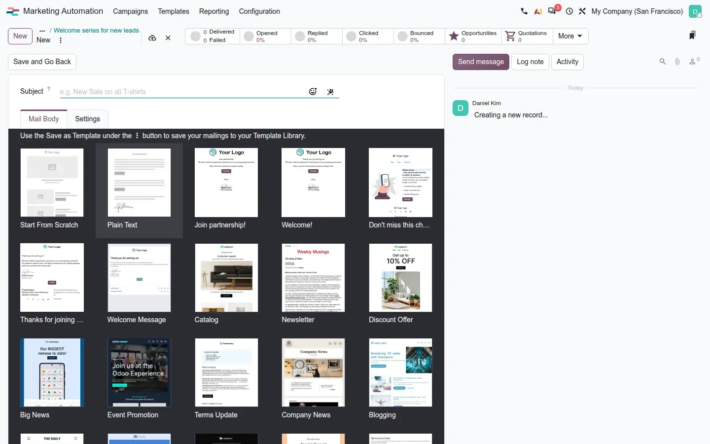This screenshot has height=444, width=710.
Task: Click the New button
Action: click(20, 36)
